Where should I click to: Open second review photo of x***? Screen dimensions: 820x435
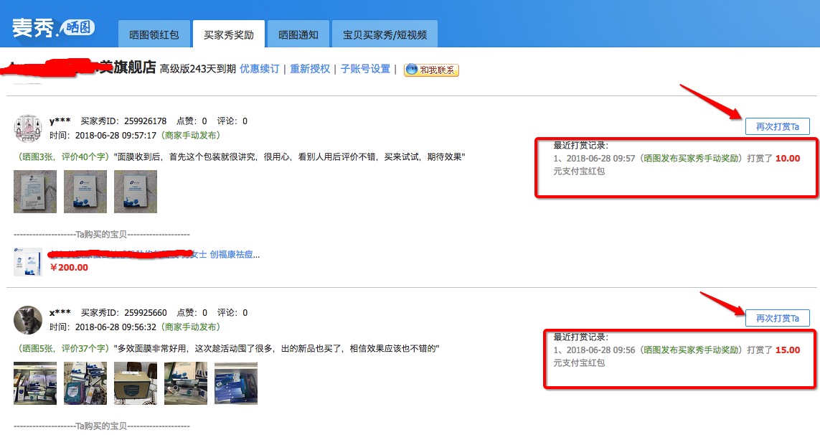(x=85, y=383)
